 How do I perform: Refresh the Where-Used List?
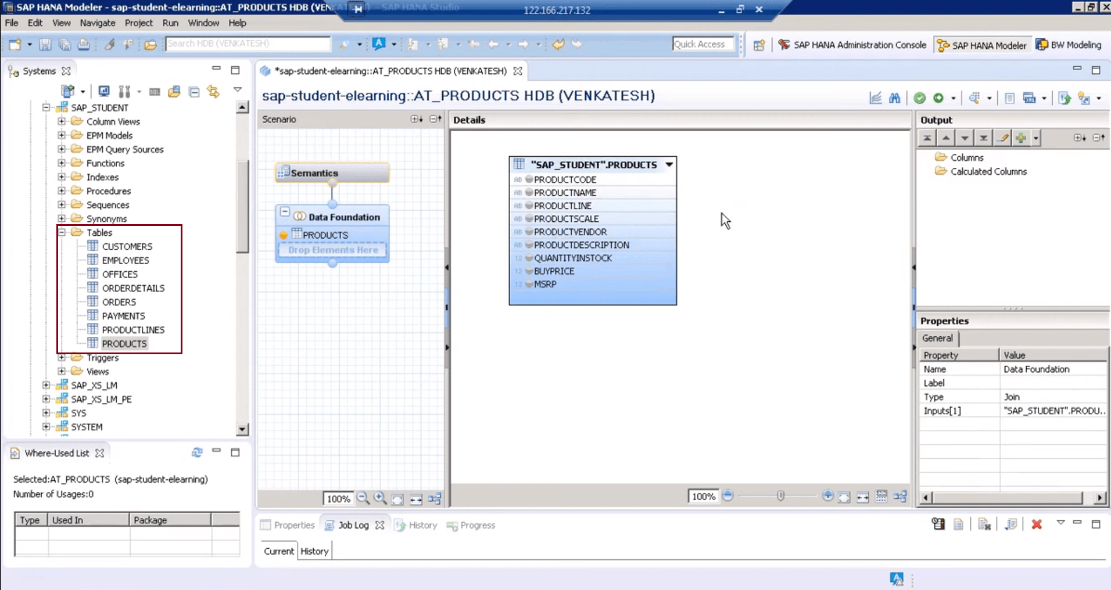pyautogui.click(x=197, y=452)
